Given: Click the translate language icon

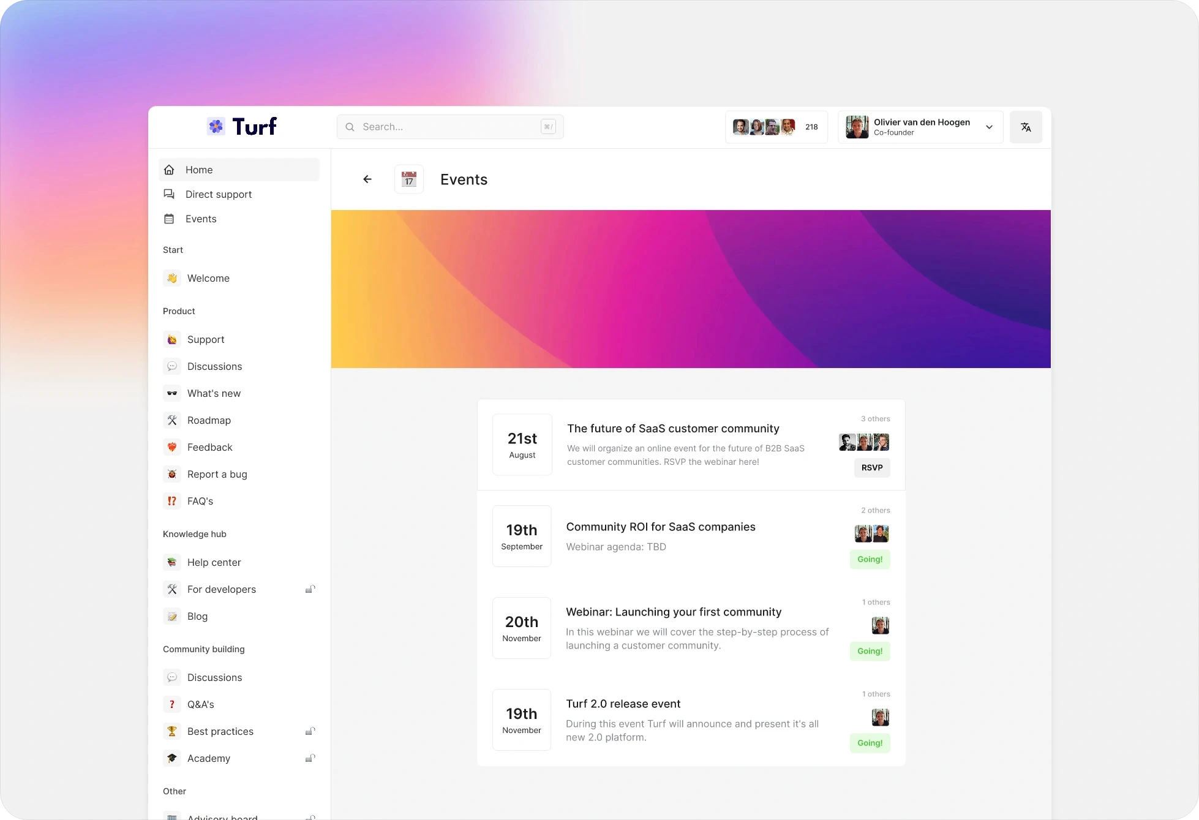Looking at the screenshot, I should (1025, 127).
